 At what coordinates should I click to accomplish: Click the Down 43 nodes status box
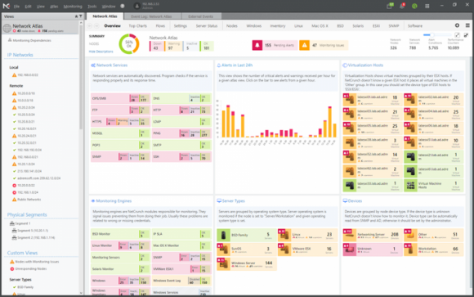157,46
